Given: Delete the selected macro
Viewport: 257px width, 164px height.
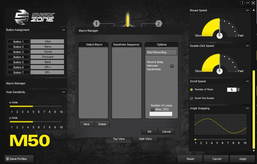Looking at the screenshot, I should pos(102,124).
